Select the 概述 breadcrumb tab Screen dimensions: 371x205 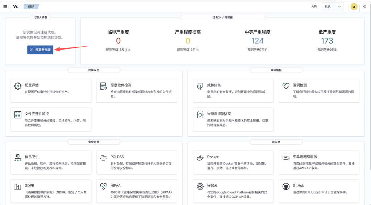pos(31,7)
